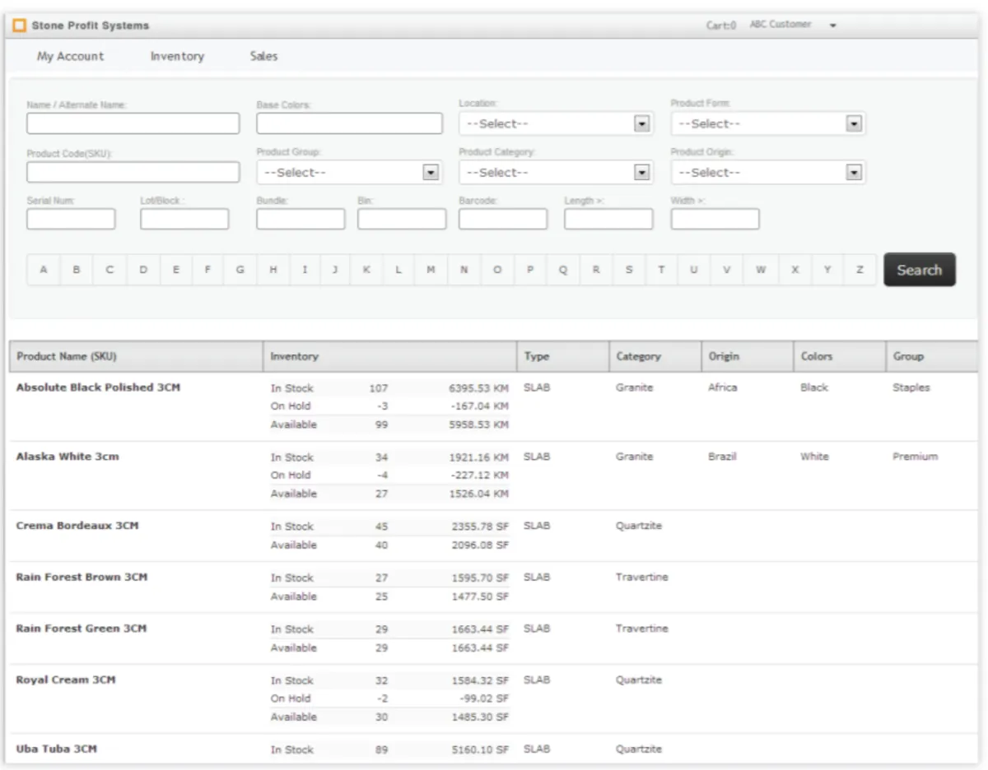The width and height of the screenshot is (988, 770).
Task: Expand the Product Form dropdown
Action: click(x=854, y=123)
